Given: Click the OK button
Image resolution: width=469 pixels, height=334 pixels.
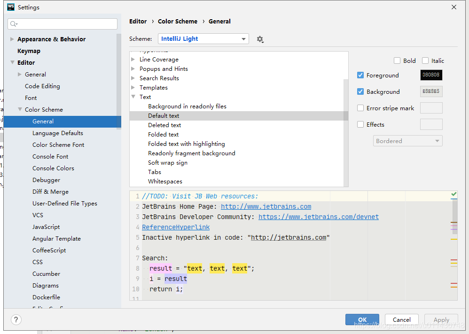Looking at the screenshot, I should point(362,319).
